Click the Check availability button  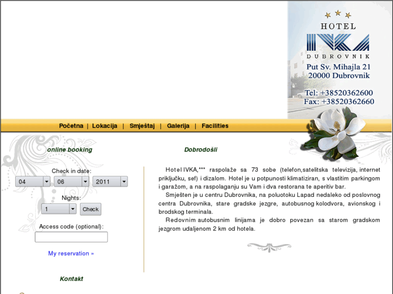(x=90, y=209)
